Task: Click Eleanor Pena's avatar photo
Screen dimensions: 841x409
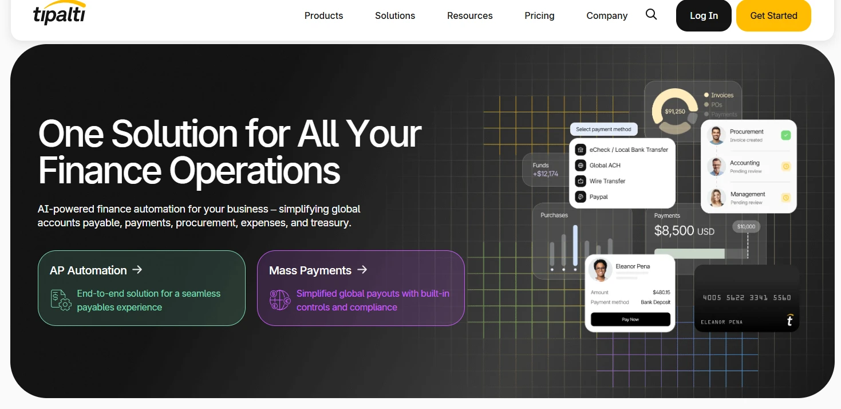Action: point(600,270)
